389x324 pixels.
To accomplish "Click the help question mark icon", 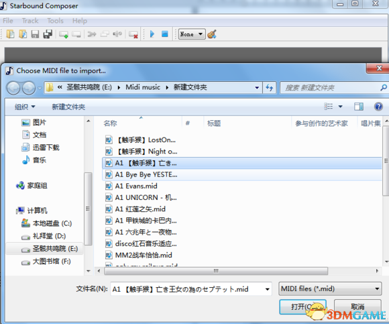I will pyautogui.click(x=378, y=107).
